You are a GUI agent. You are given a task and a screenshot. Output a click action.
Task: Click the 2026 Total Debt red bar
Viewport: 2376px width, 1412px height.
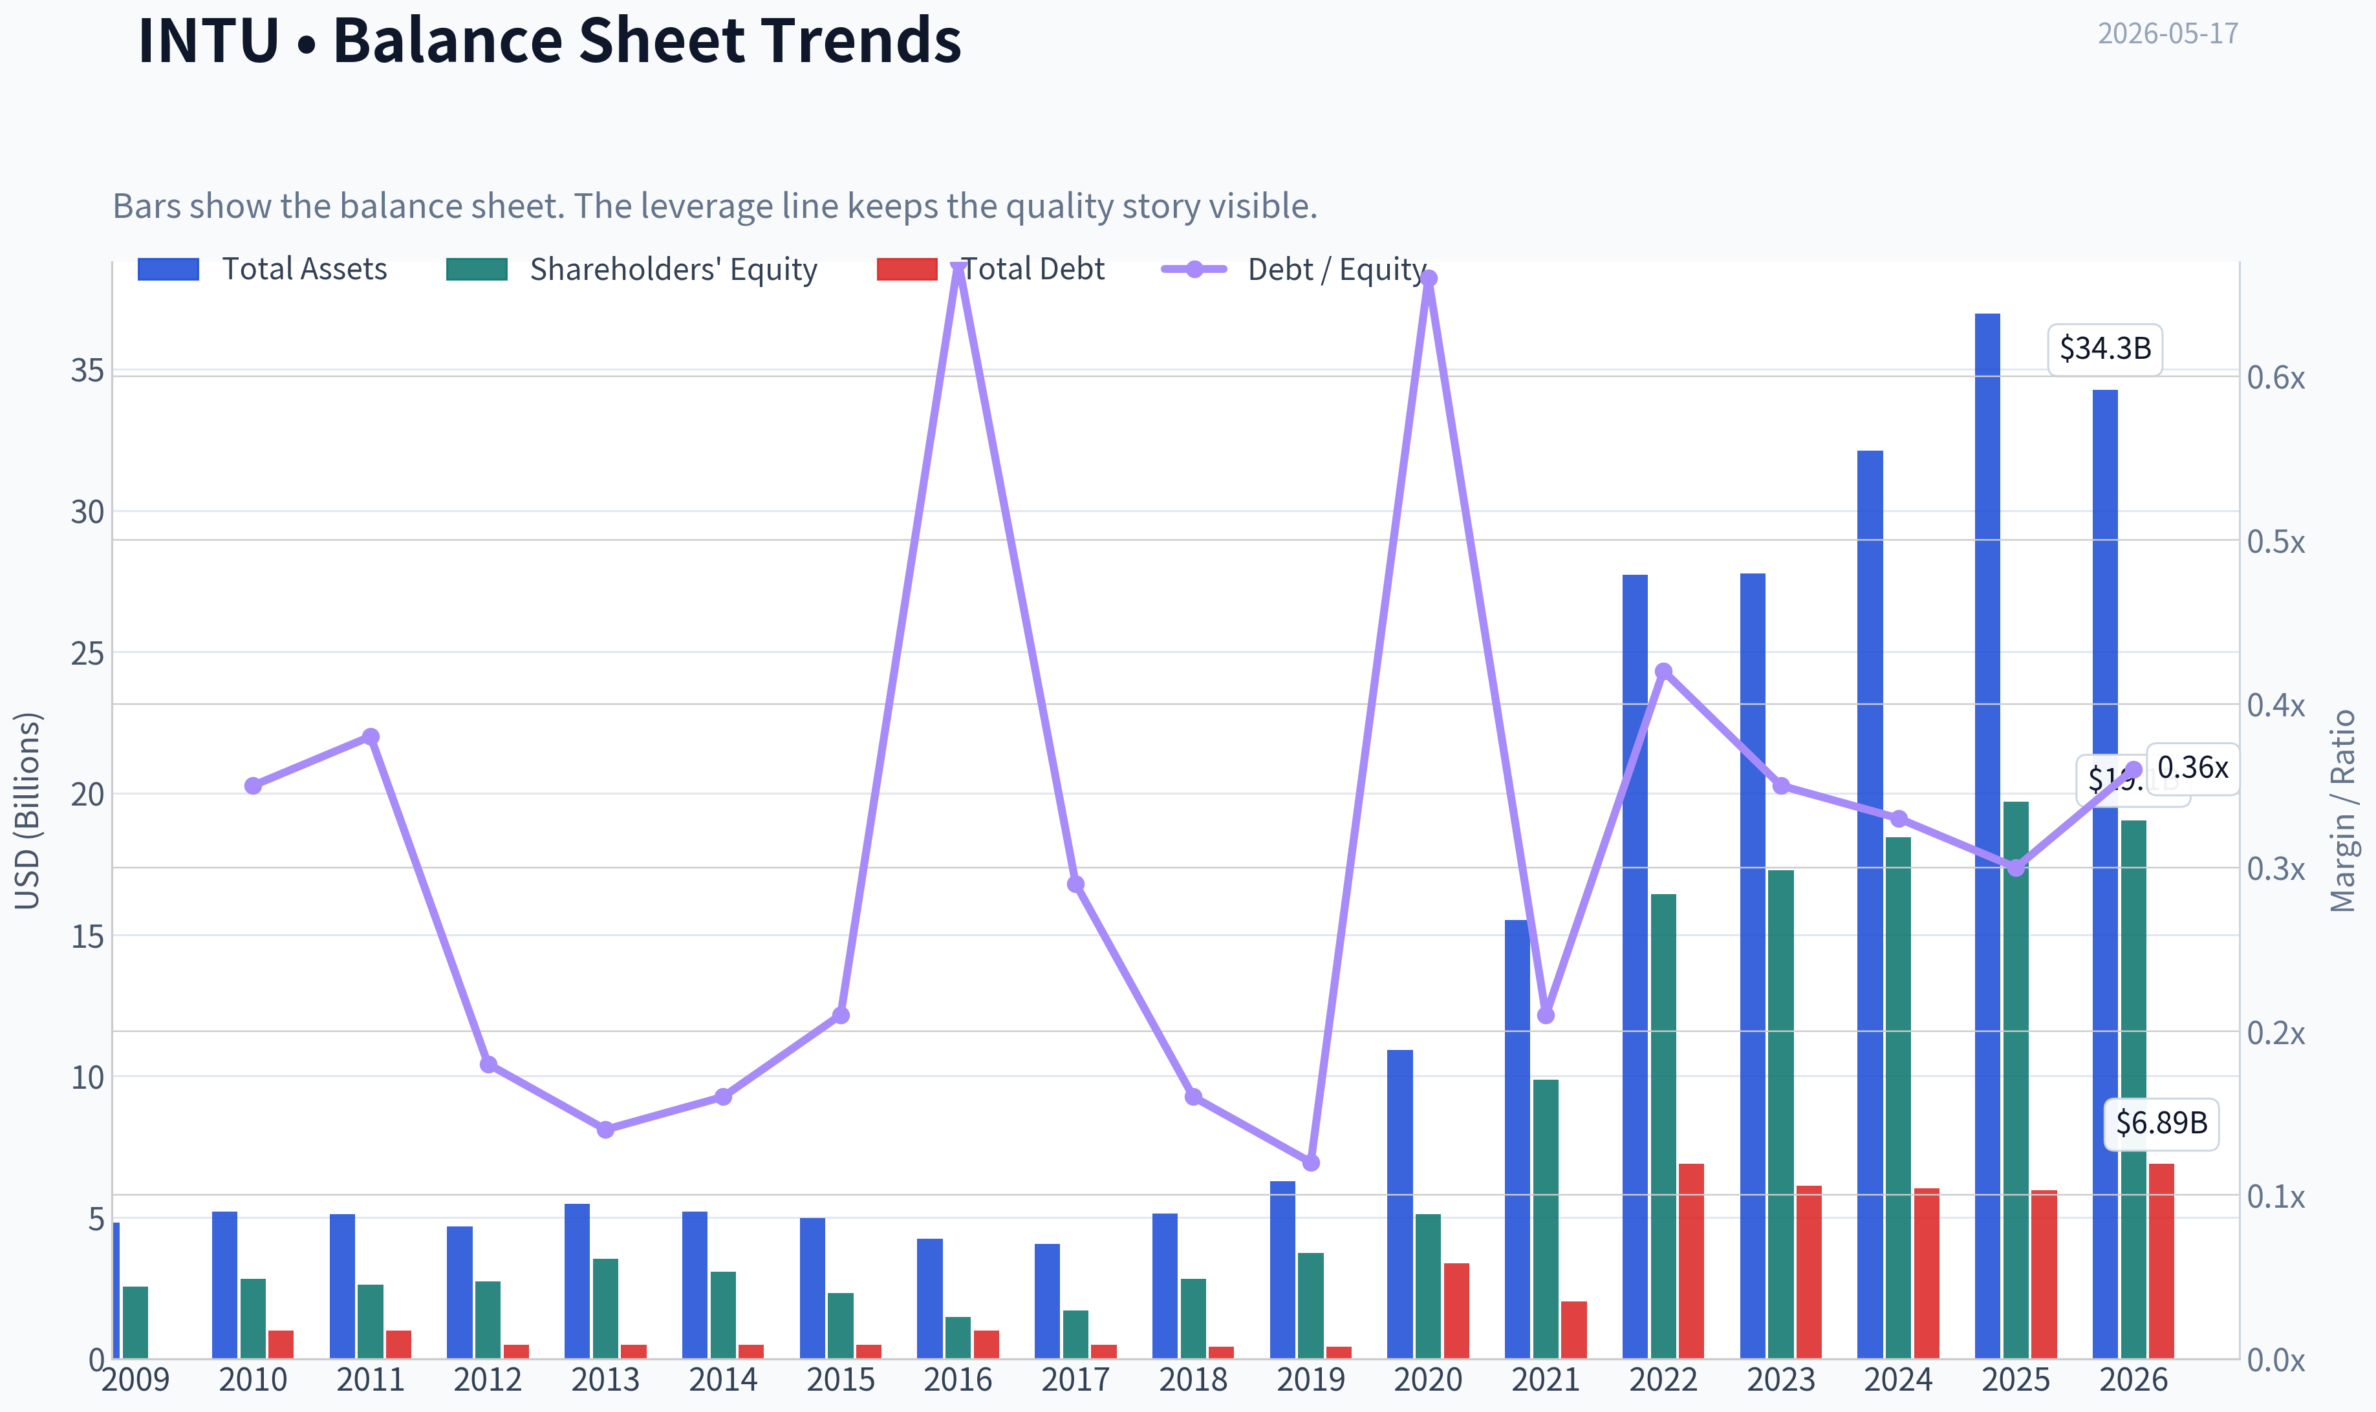[x=2161, y=1261]
